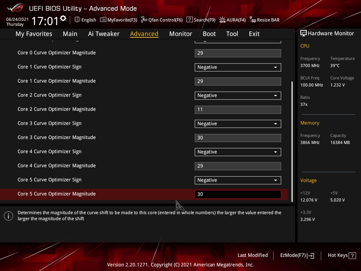Select Core 0 Curve Optimizer Magnitude label

coord(57,53)
